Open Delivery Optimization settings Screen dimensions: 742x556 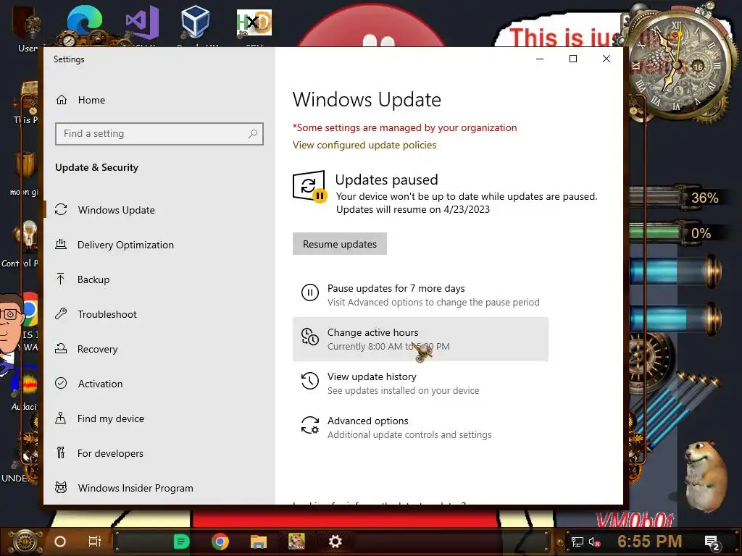(125, 245)
